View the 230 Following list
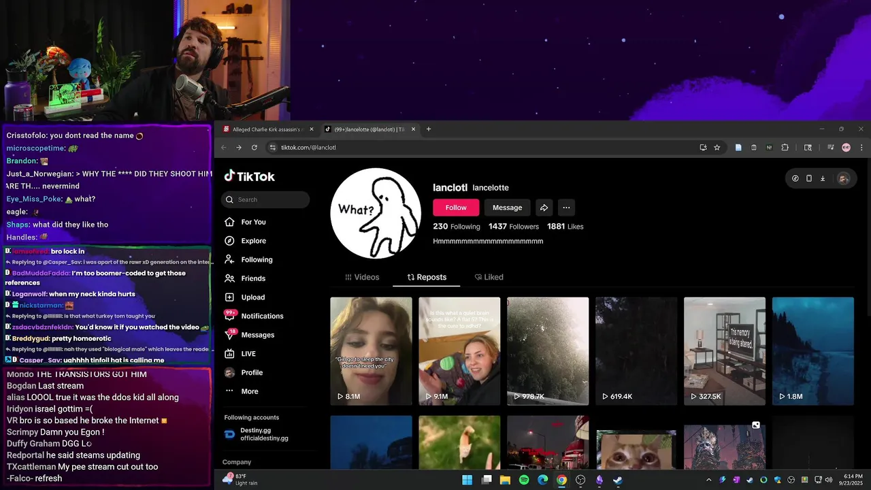The width and height of the screenshot is (871, 490). [x=456, y=227]
